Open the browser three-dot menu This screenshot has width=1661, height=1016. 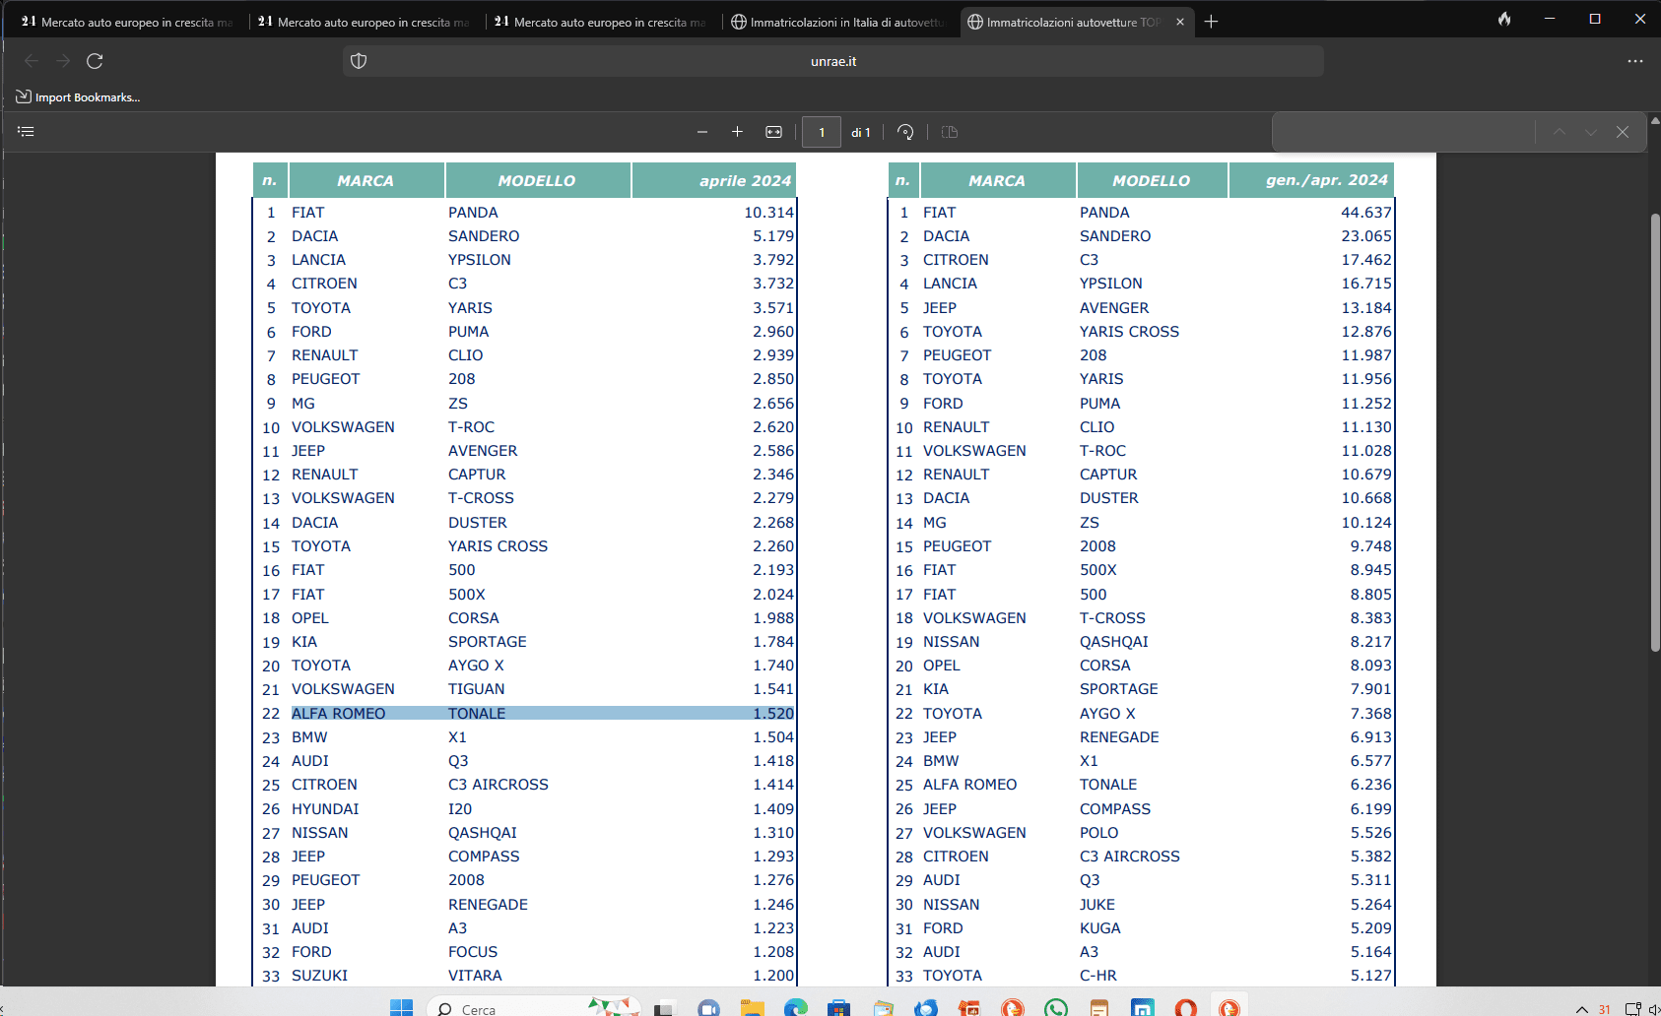[1635, 61]
